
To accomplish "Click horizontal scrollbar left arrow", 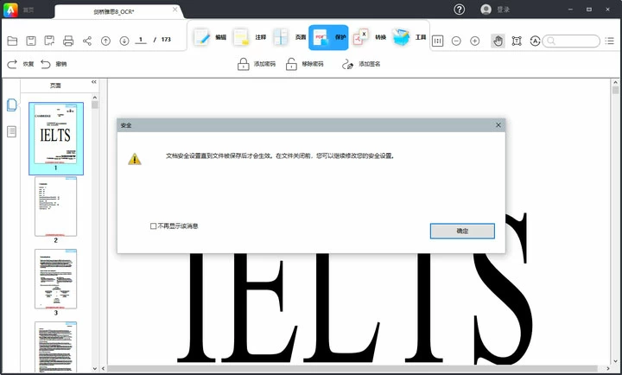I will click(103, 368).
